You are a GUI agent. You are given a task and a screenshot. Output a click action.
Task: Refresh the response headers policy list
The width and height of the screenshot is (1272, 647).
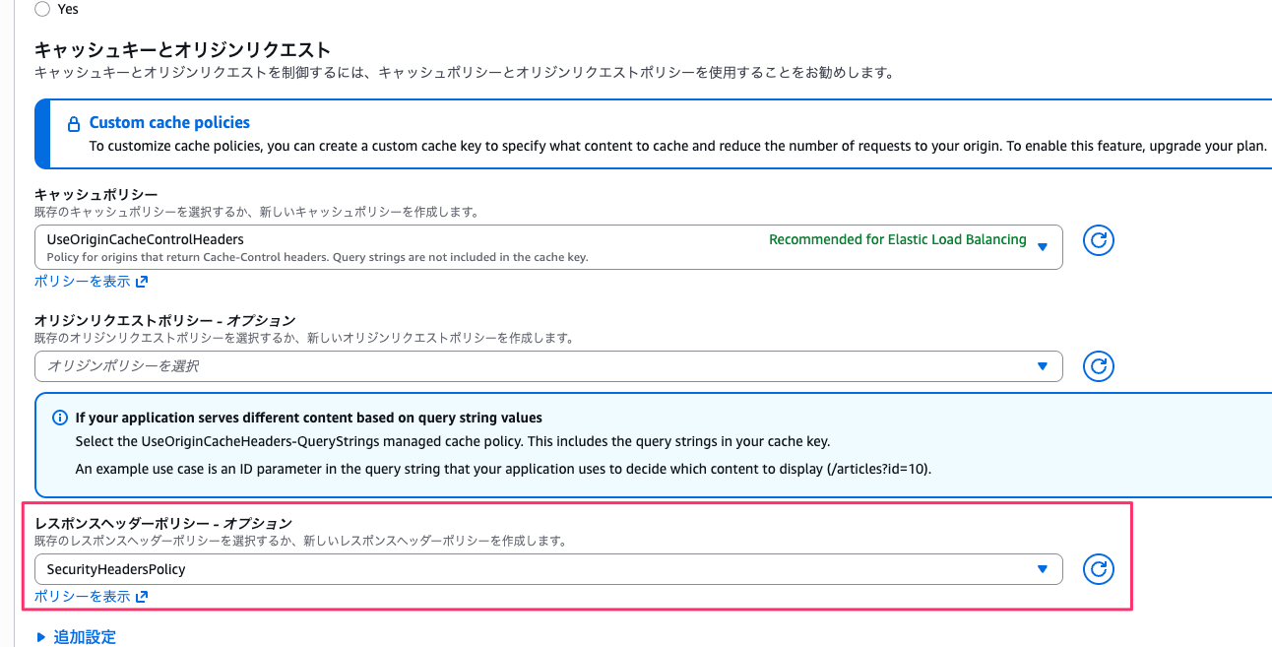click(x=1098, y=569)
